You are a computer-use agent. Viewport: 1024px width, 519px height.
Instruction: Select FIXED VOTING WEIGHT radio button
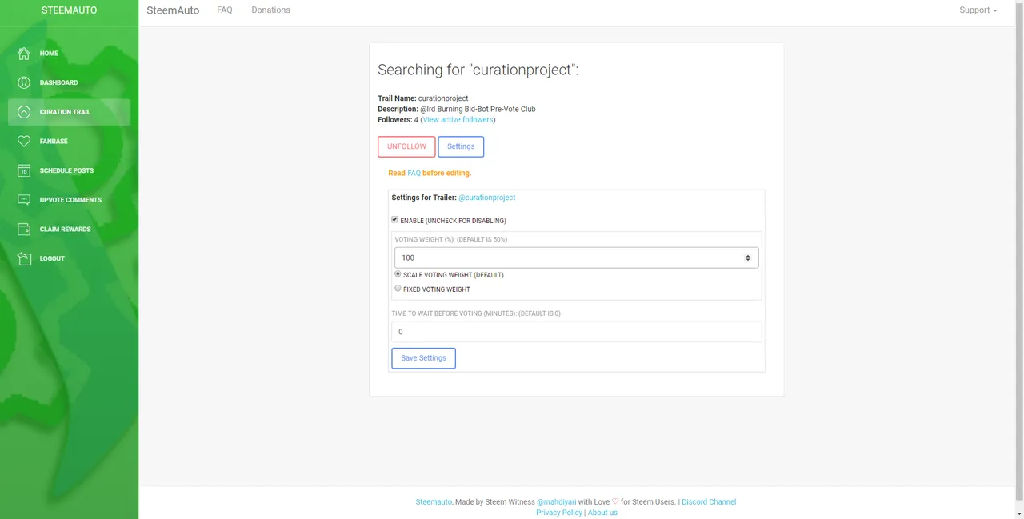398,289
